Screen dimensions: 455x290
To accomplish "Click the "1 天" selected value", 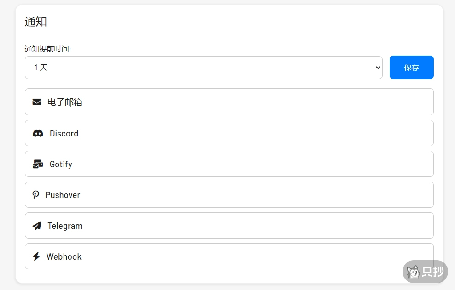I will (41, 68).
